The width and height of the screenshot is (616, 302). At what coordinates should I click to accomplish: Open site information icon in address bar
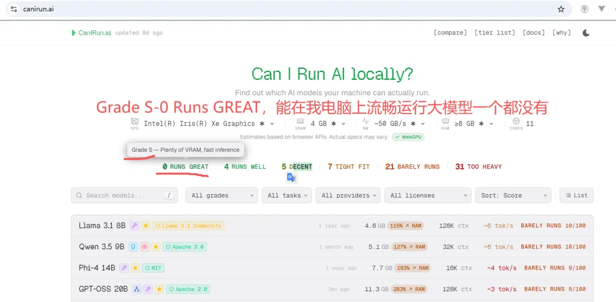click(x=14, y=9)
